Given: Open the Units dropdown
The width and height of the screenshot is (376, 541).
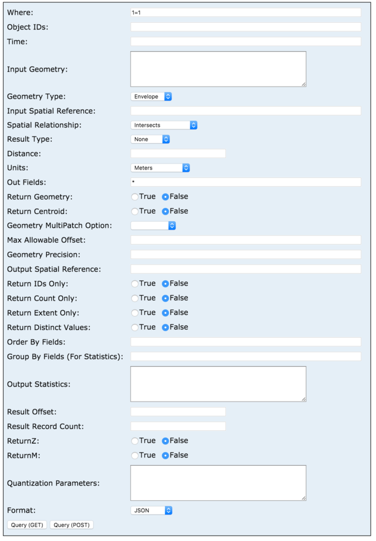Looking at the screenshot, I should click(x=160, y=168).
